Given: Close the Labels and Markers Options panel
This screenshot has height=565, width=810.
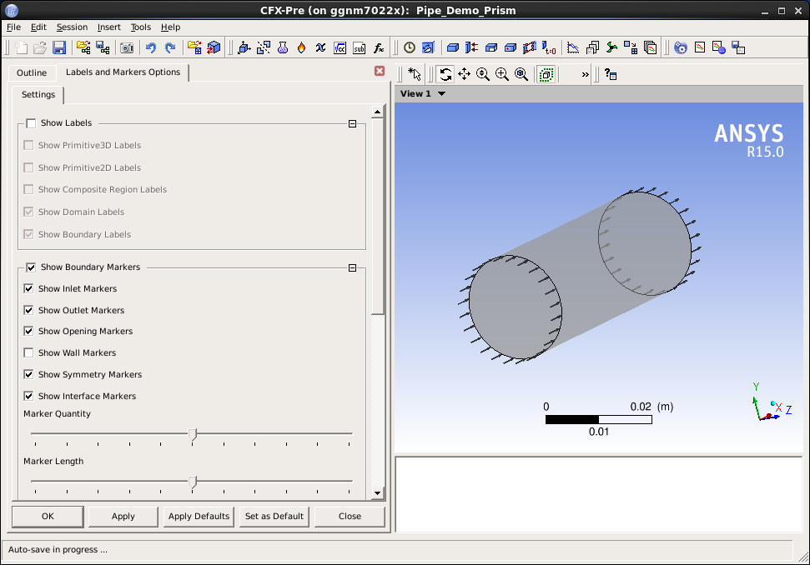Looking at the screenshot, I should [380, 71].
